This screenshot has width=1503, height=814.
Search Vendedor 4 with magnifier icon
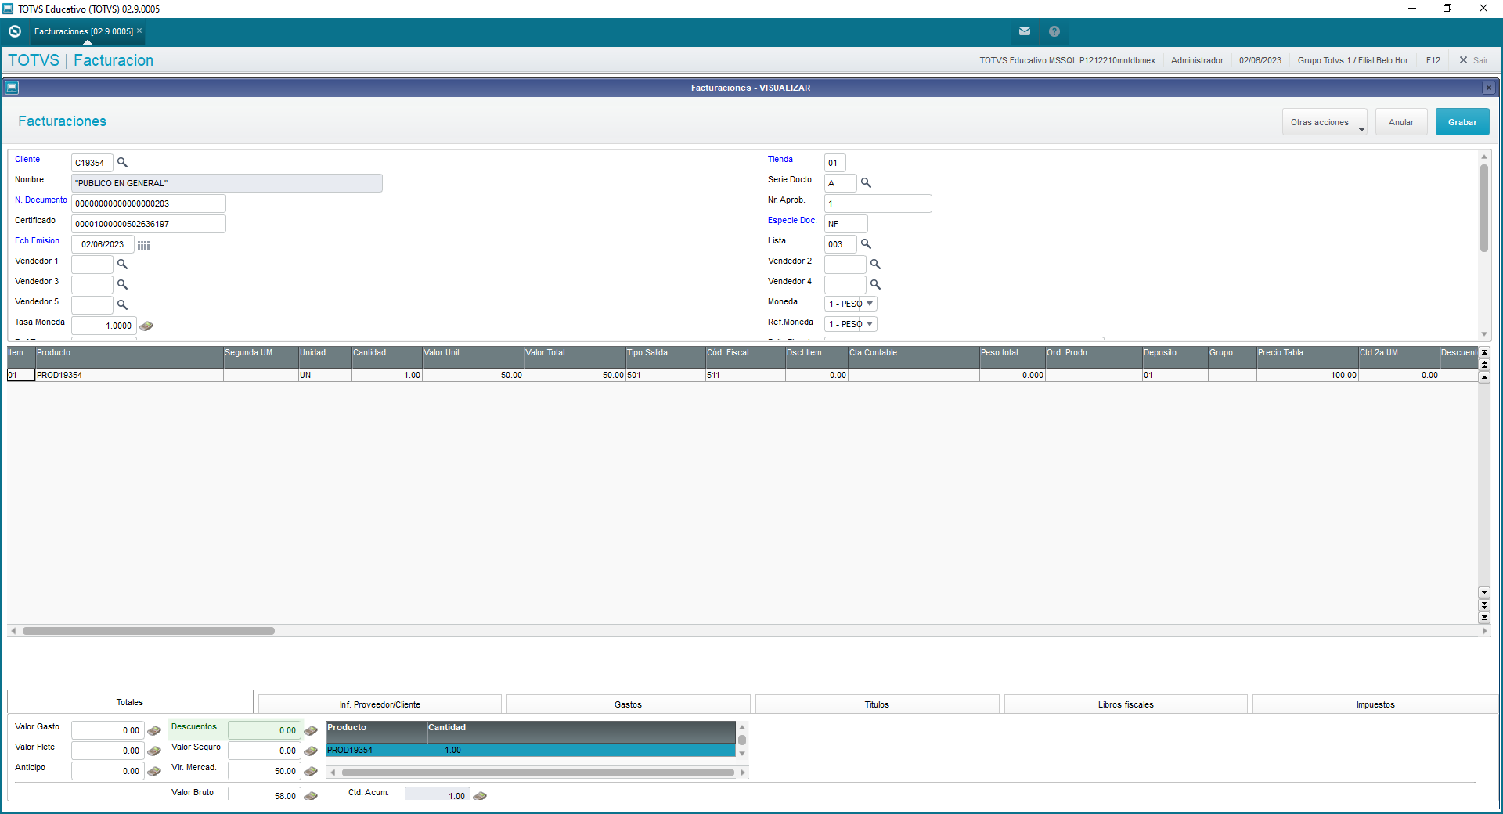875,285
